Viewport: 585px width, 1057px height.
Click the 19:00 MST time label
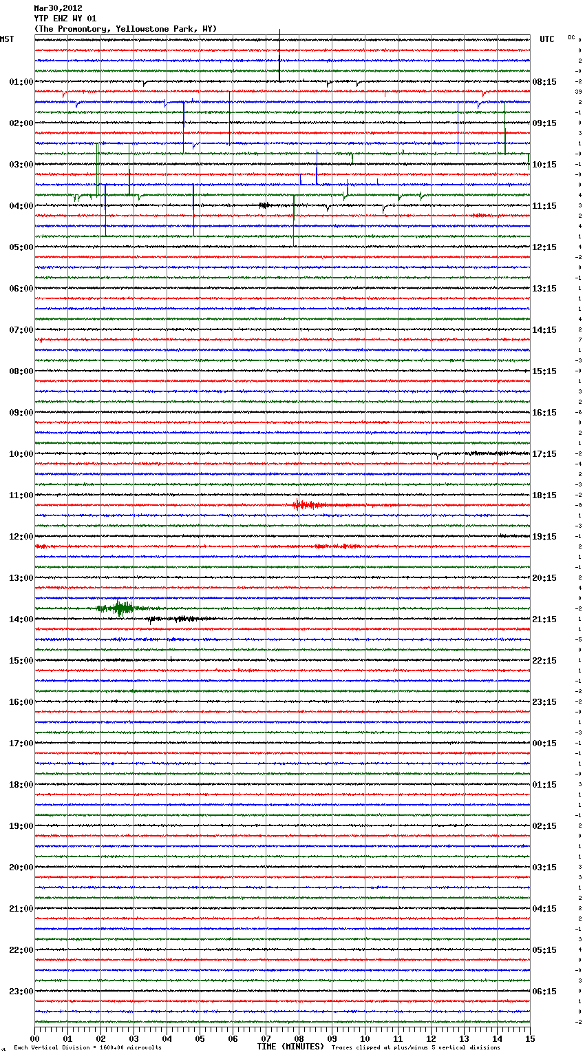tap(21, 825)
